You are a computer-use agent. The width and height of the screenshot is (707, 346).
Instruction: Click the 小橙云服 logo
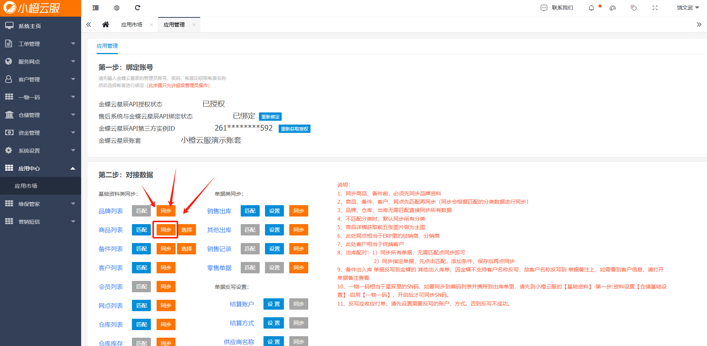[32, 8]
